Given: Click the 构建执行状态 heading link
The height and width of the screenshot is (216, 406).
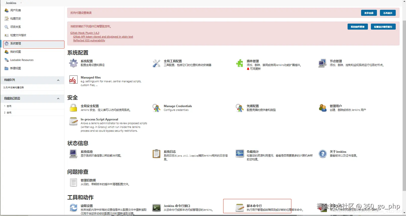Looking at the screenshot, I should 12,98.
